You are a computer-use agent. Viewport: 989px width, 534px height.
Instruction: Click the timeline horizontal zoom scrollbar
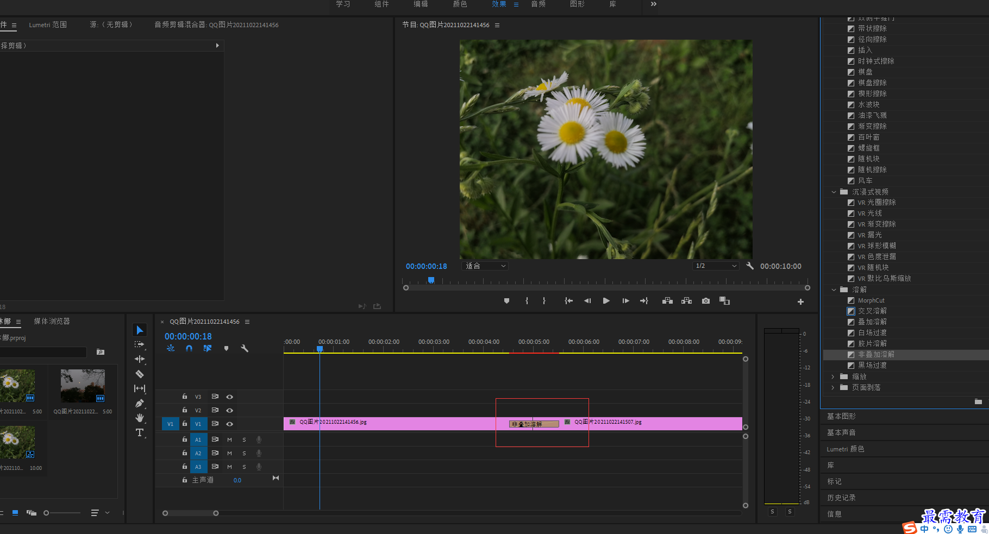click(190, 513)
